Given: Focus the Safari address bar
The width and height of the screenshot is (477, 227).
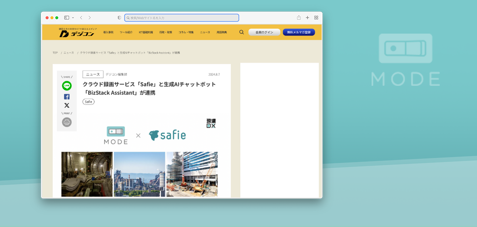Looking at the screenshot, I should click(182, 18).
